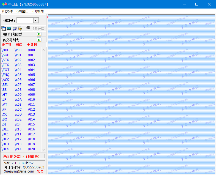Click the 端口号 combo box field

pyautogui.click(x=25, y=21)
